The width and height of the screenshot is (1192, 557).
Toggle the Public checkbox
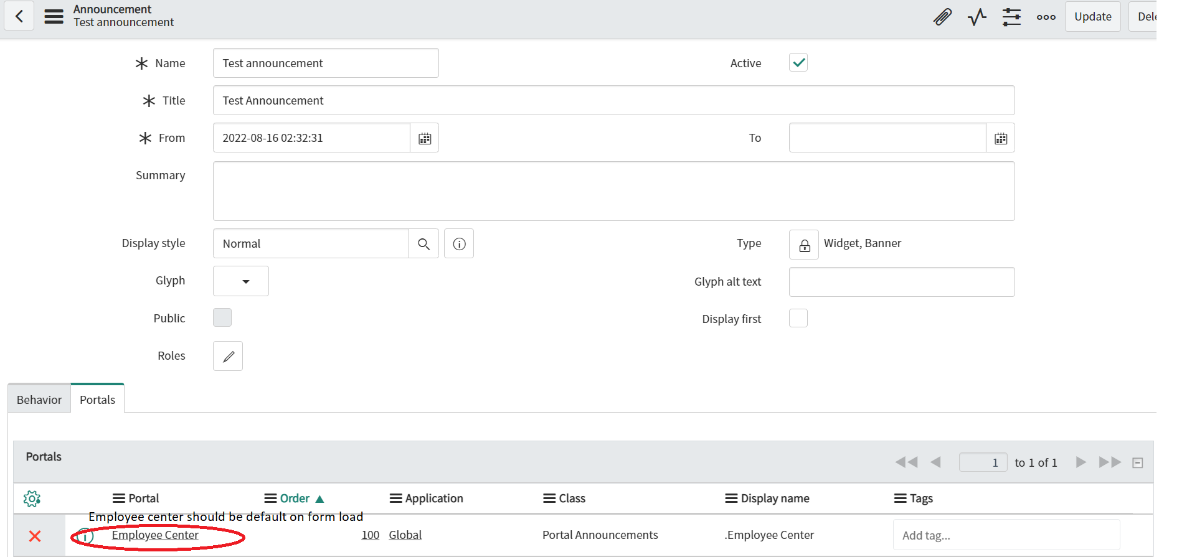pos(222,317)
